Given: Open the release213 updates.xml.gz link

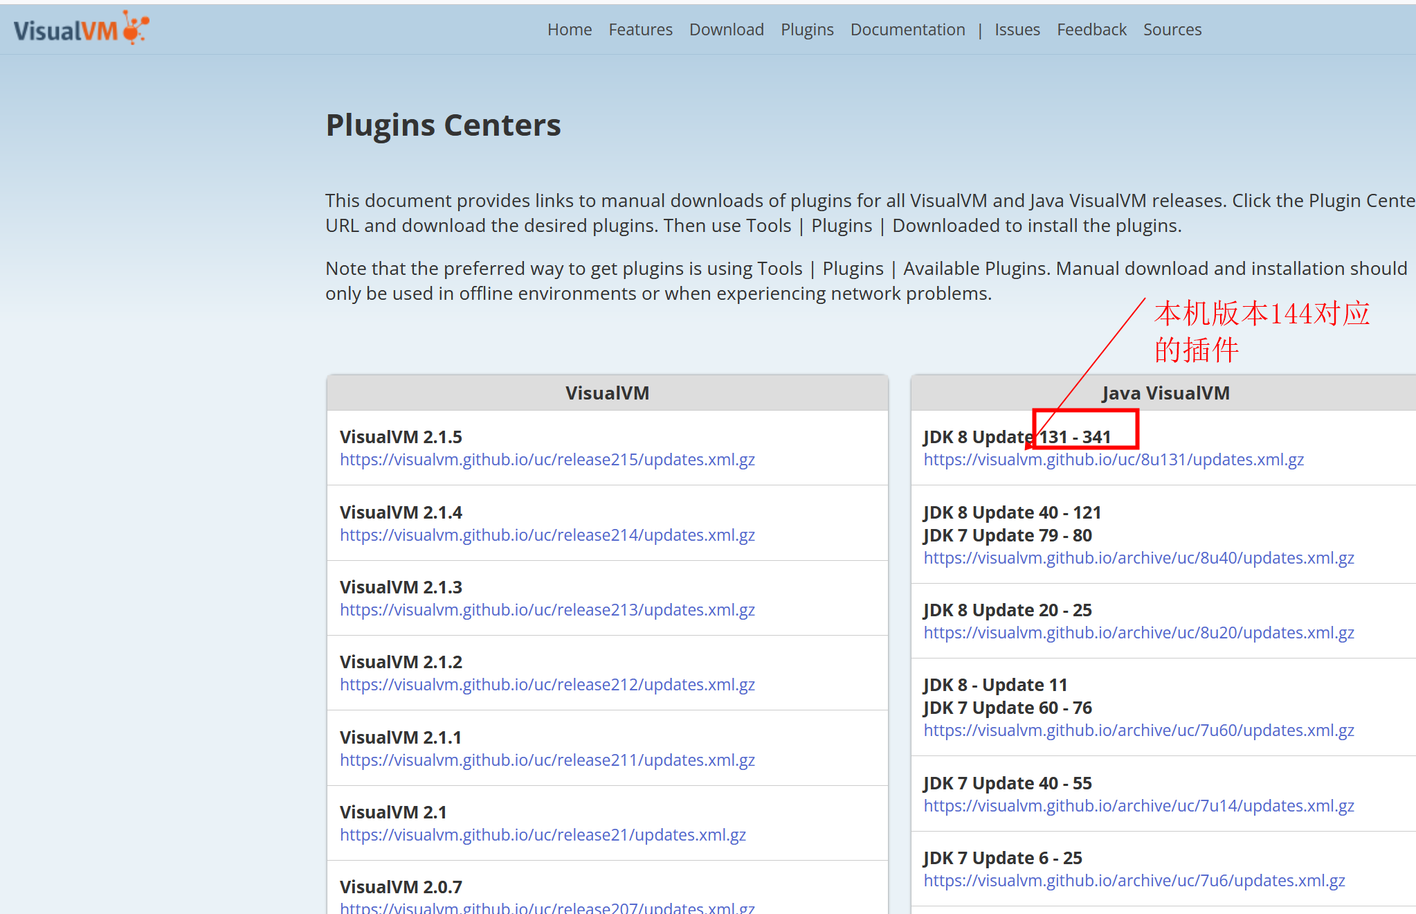Looking at the screenshot, I should (547, 610).
